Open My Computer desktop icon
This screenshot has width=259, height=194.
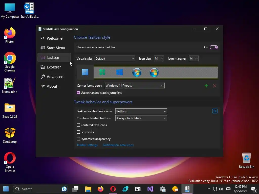[x=10, y=10]
